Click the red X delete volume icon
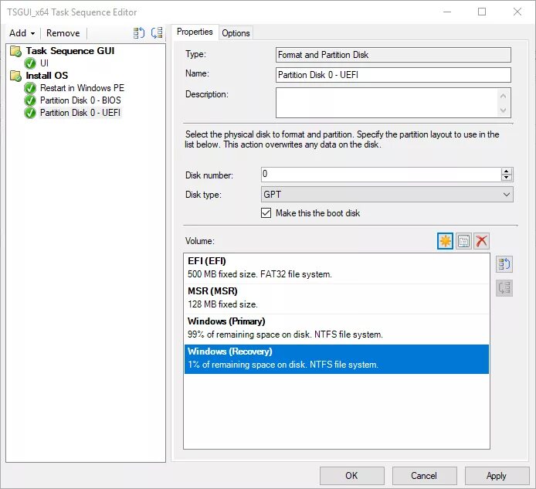The height and width of the screenshot is (489, 536). tap(481, 241)
